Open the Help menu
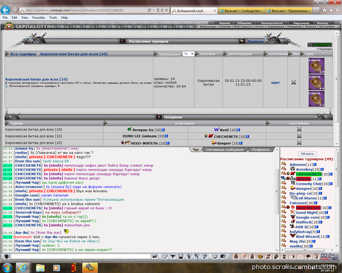342x273 pixels. click(64, 18)
